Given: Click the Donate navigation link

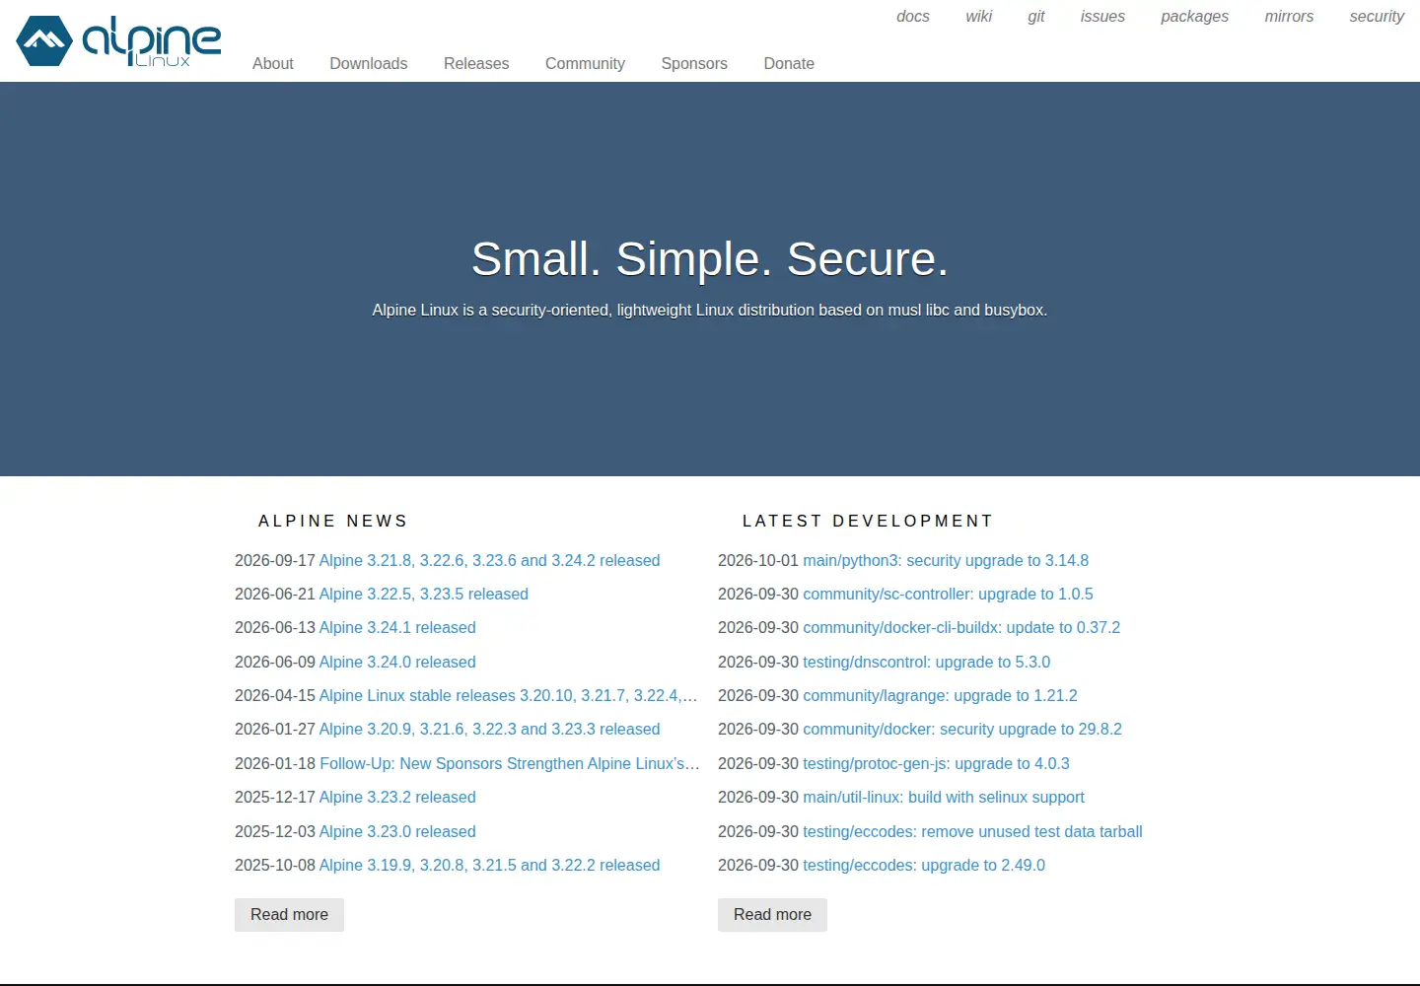Looking at the screenshot, I should tap(789, 63).
